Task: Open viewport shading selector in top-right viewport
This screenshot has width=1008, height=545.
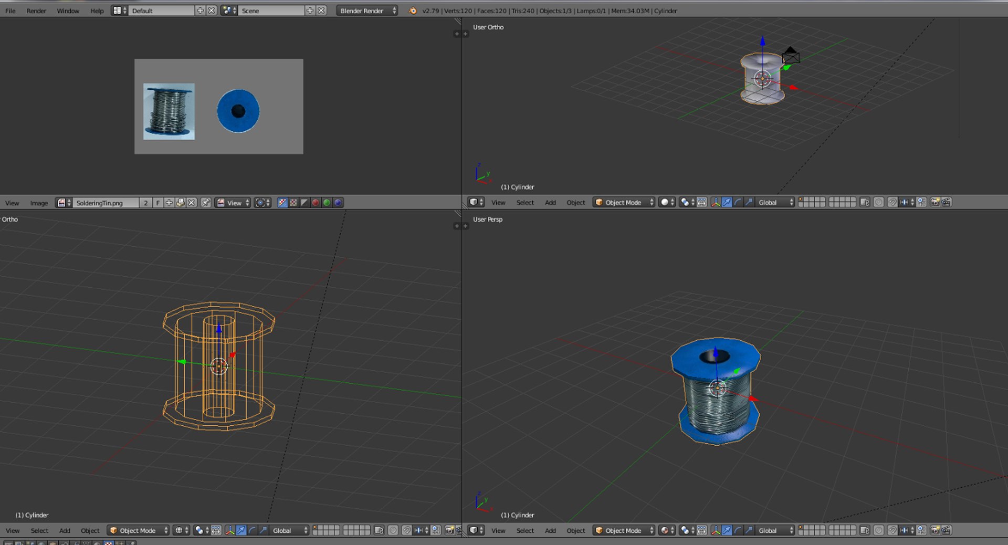Action: click(667, 202)
